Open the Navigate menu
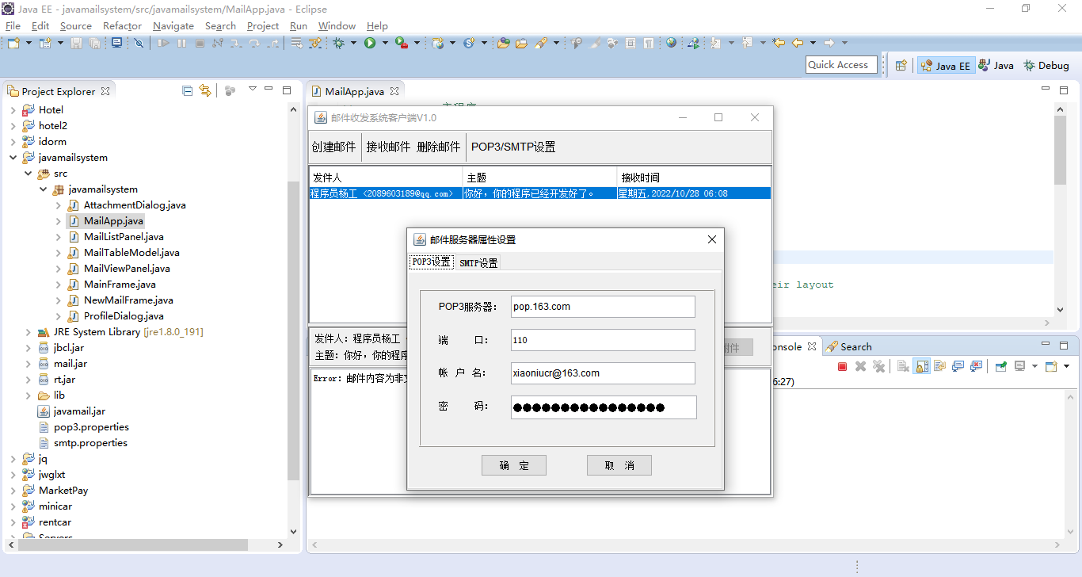This screenshot has height=577, width=1082. coord(173,25)
